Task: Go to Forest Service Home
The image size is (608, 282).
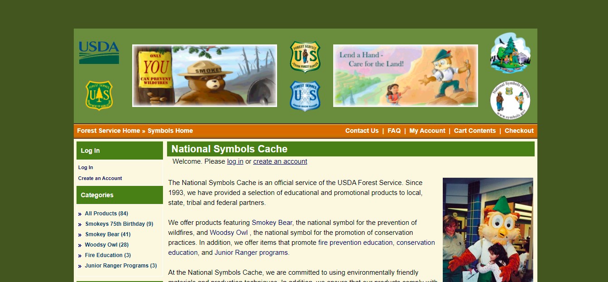Action: [109, 131]
